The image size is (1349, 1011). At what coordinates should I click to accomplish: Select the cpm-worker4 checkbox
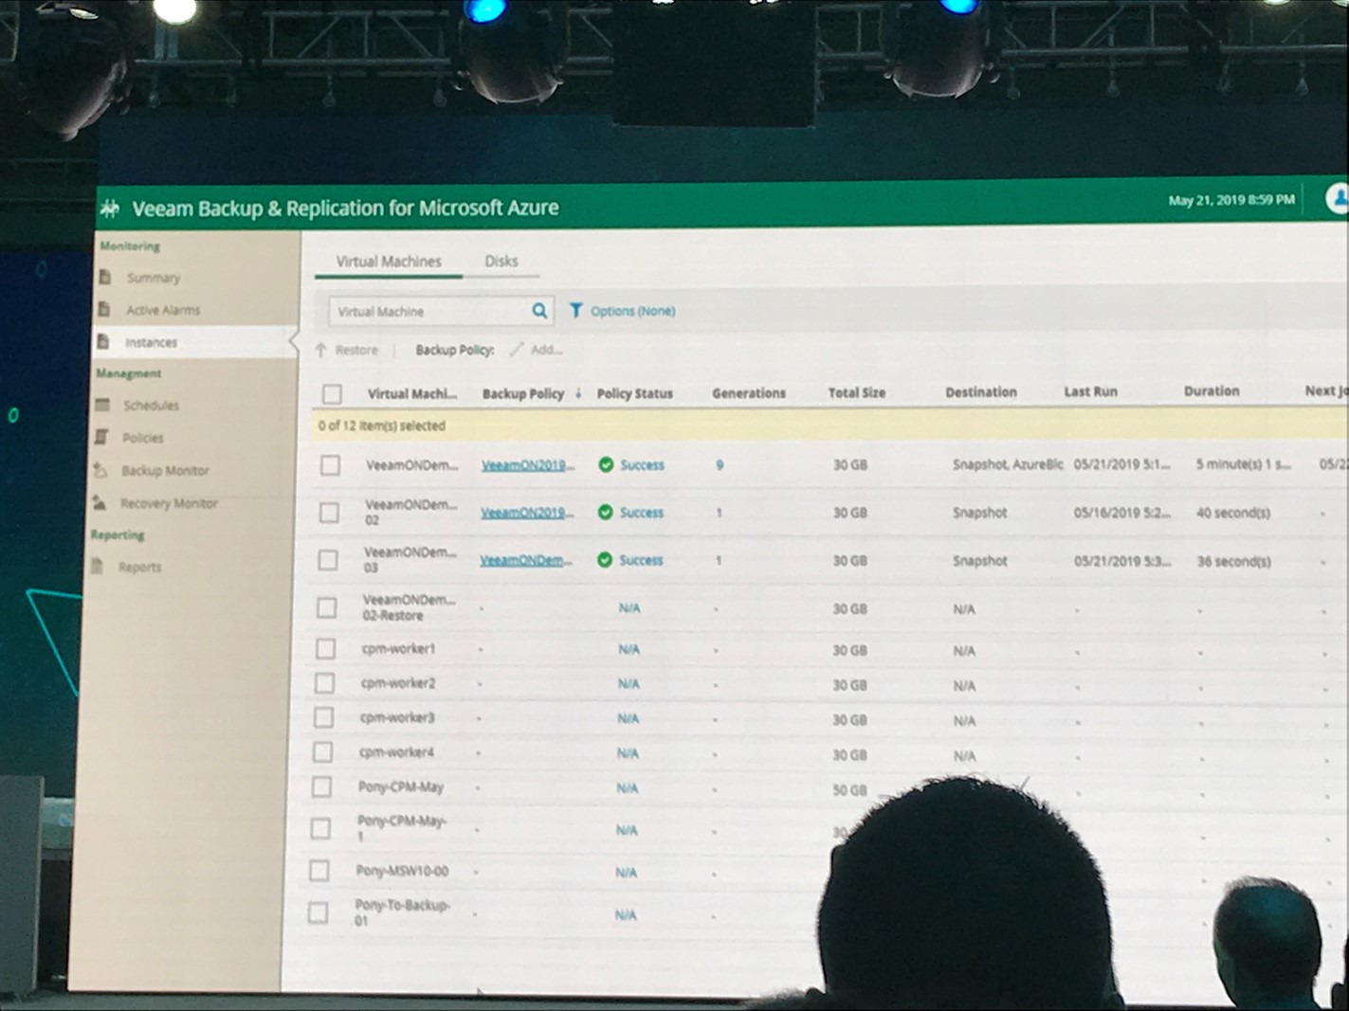tap(322, 752)
